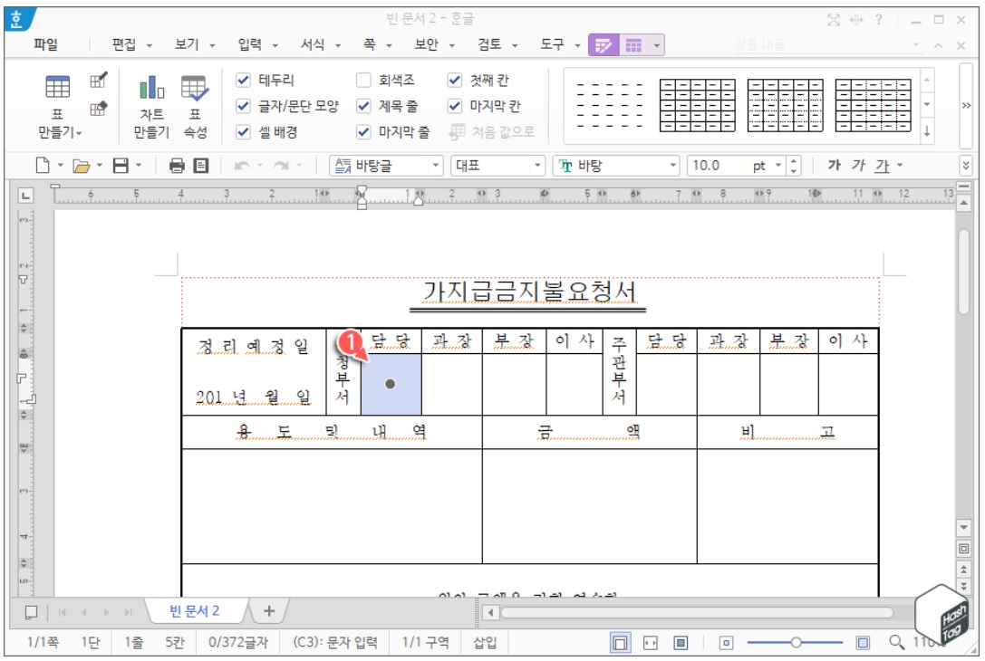Choose the solid grid table style
Viewport: 985px width, 661px height.
[x=697, y=105]
